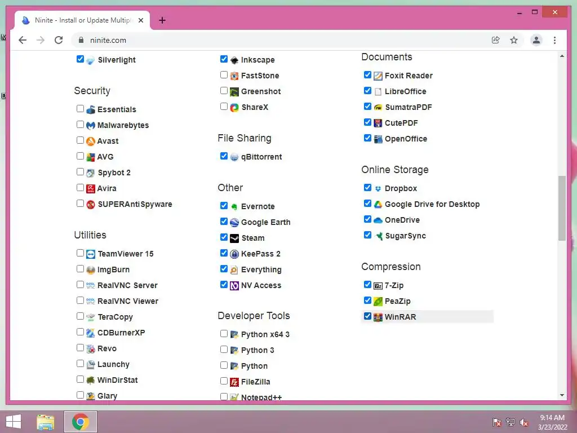The height and width of the screenshot is (433, 577).
Task: Click the Revo label
Action: click(x=106, y=348)
